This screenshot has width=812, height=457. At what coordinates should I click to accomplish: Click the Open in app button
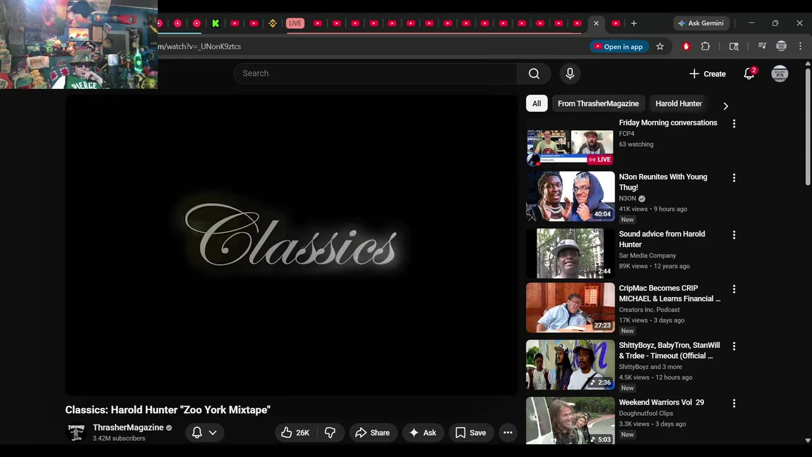click(618, 46)
